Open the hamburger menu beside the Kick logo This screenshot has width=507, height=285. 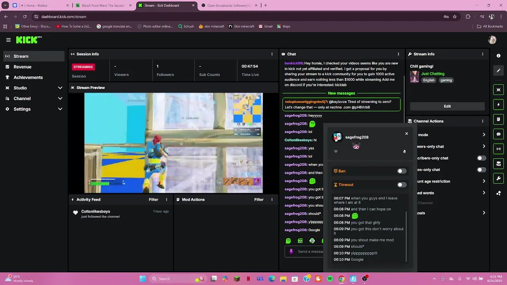coord(8,40)
